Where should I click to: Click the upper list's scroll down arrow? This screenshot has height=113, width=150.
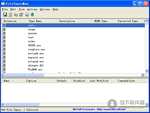coord(147,71)
